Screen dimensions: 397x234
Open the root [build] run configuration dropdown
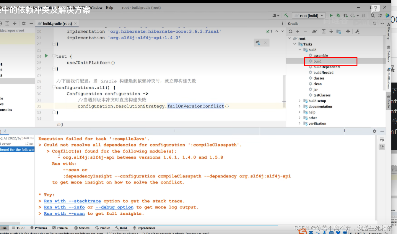[309, 15]
